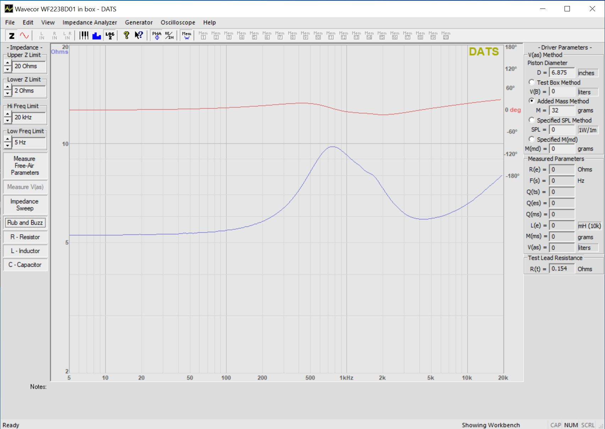Click the Measure Free-Air Parameters button
Screen dimensions: 605x429
[x=25, y=165]
